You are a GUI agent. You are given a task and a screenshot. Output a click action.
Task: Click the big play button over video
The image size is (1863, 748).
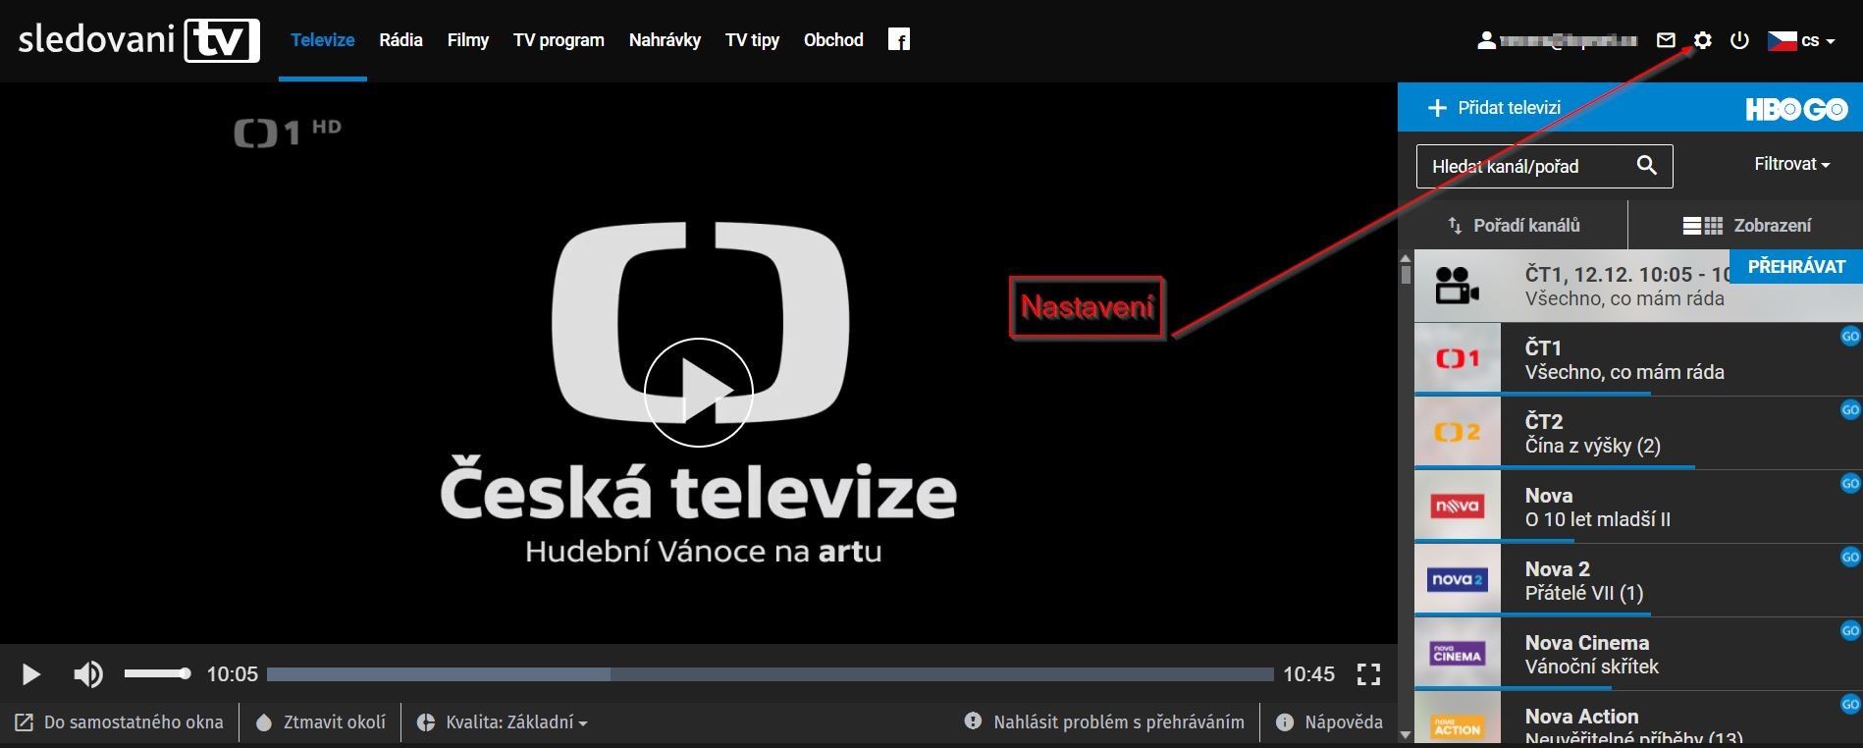click(x=698, y=393)
